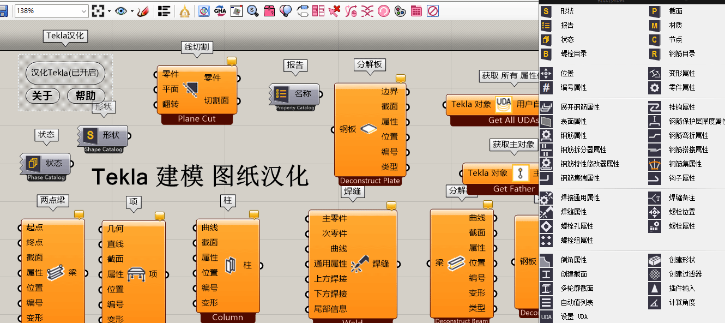
Task: Click the color palette toolbar icon
Action: 400,10
